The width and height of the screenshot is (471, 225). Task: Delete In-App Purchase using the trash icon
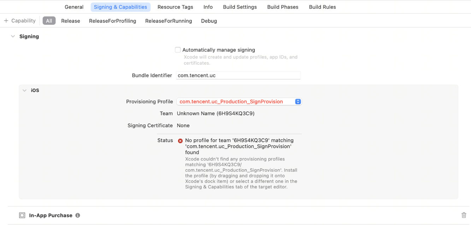(x=464, y=215)
